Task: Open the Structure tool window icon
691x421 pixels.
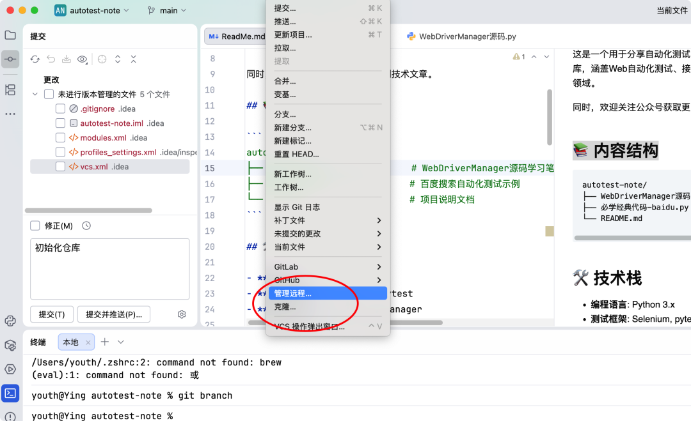Action: tap(10, 89)
